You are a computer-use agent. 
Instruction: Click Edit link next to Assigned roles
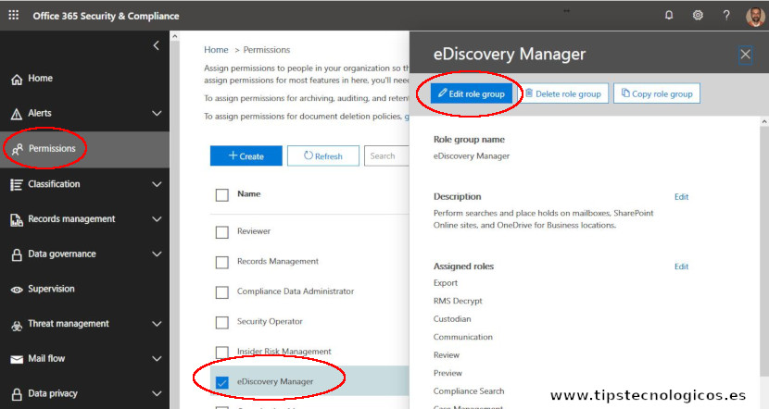point(681,266)
